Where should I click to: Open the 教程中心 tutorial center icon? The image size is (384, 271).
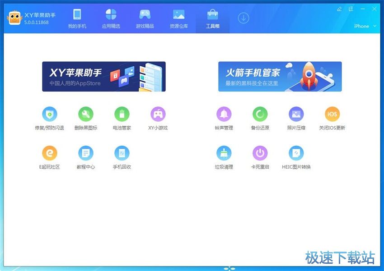coord(86,153)
